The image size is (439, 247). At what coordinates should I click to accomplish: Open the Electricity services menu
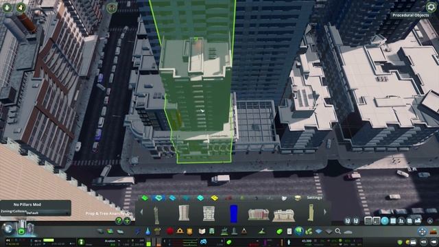click(x=138, y=231)
